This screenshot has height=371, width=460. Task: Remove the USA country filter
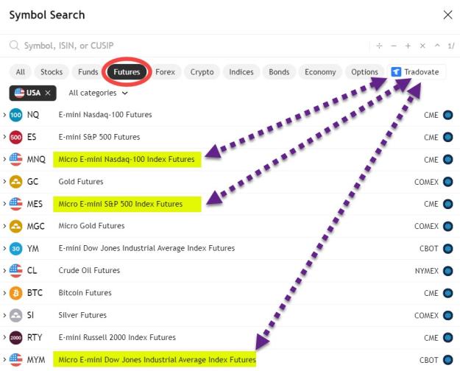click(48, 93)
